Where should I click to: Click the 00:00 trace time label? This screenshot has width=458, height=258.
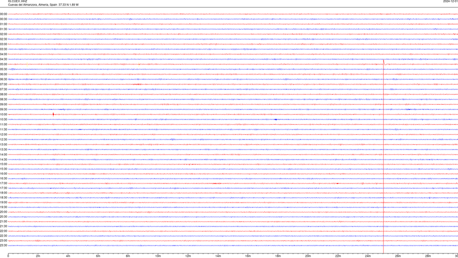pos(3,14)
